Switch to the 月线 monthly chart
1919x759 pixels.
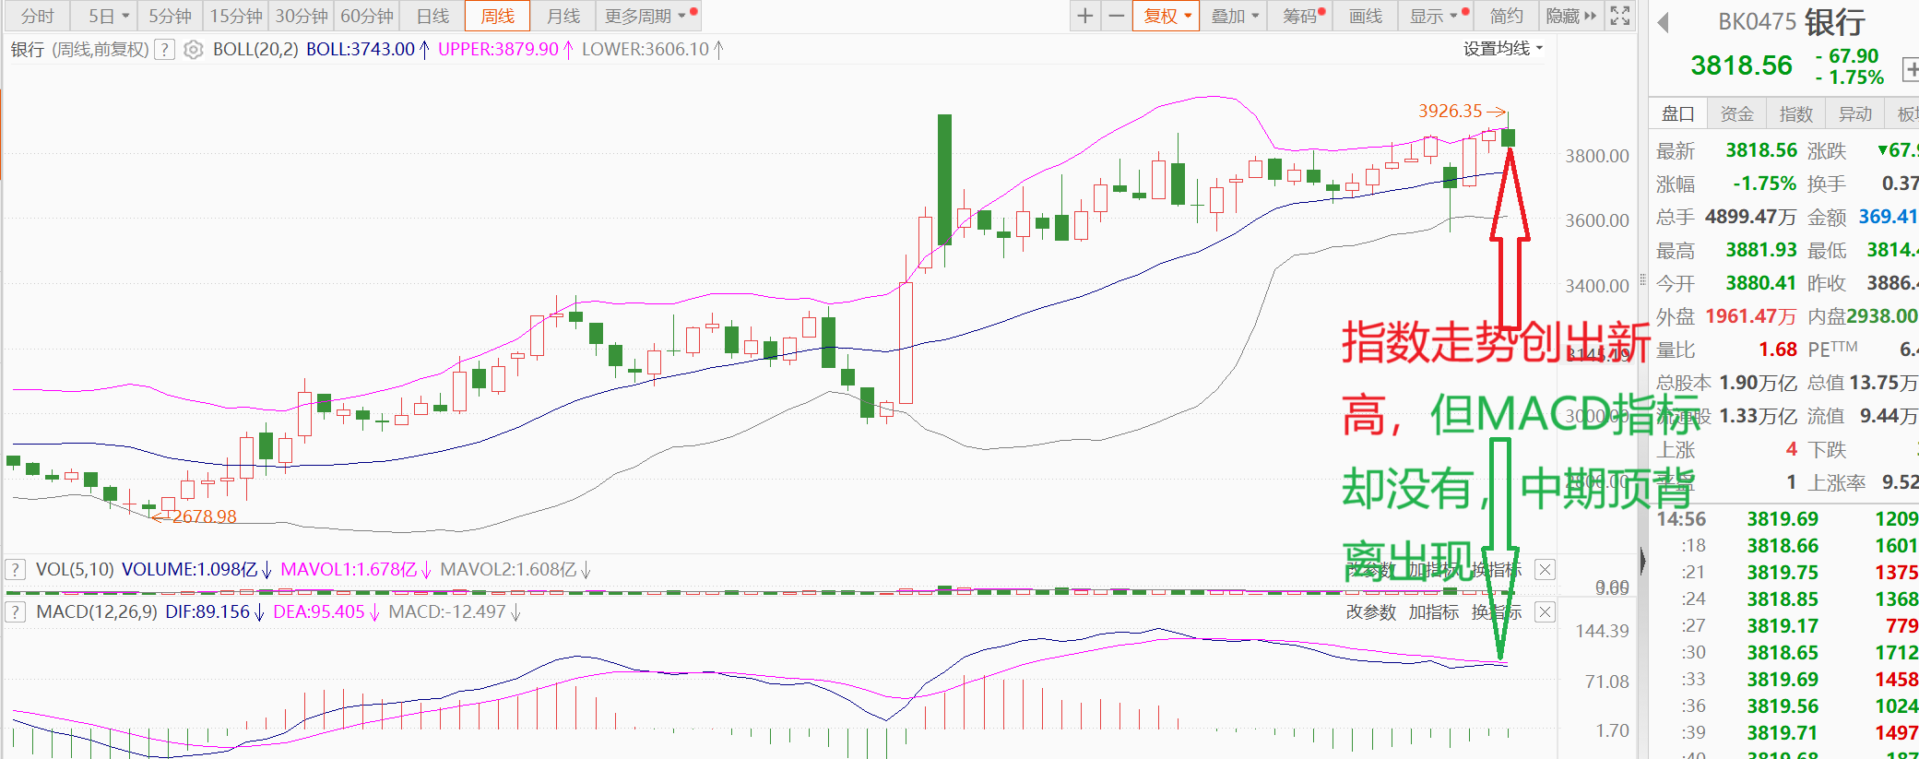(x=563, y=16)
